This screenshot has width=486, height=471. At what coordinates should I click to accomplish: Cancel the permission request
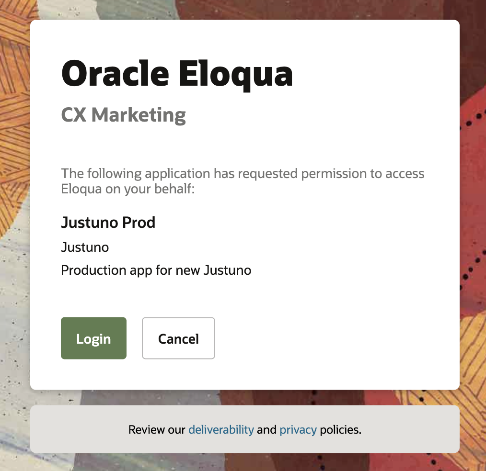pyautogui.click(x=178, y=338)
